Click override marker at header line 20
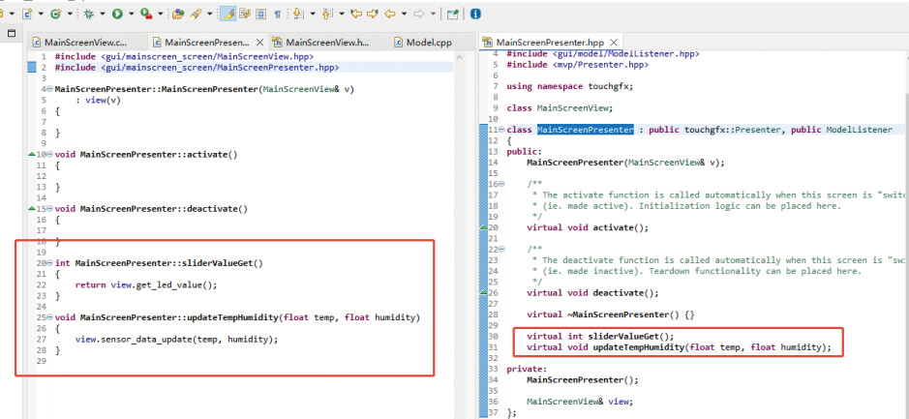The height and width of the screenshot is (419, 909). click(484, 227)
